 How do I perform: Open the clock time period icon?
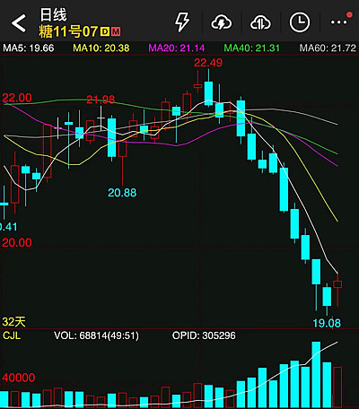point(300,22)
